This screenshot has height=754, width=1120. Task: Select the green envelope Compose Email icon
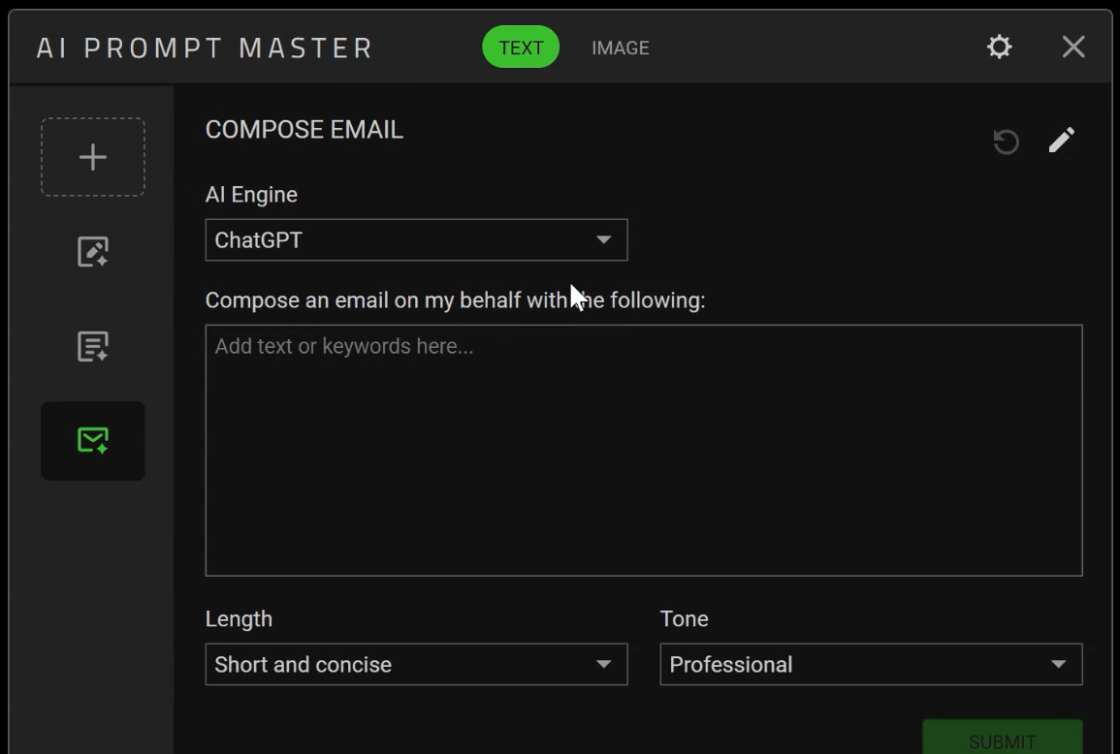93,441
